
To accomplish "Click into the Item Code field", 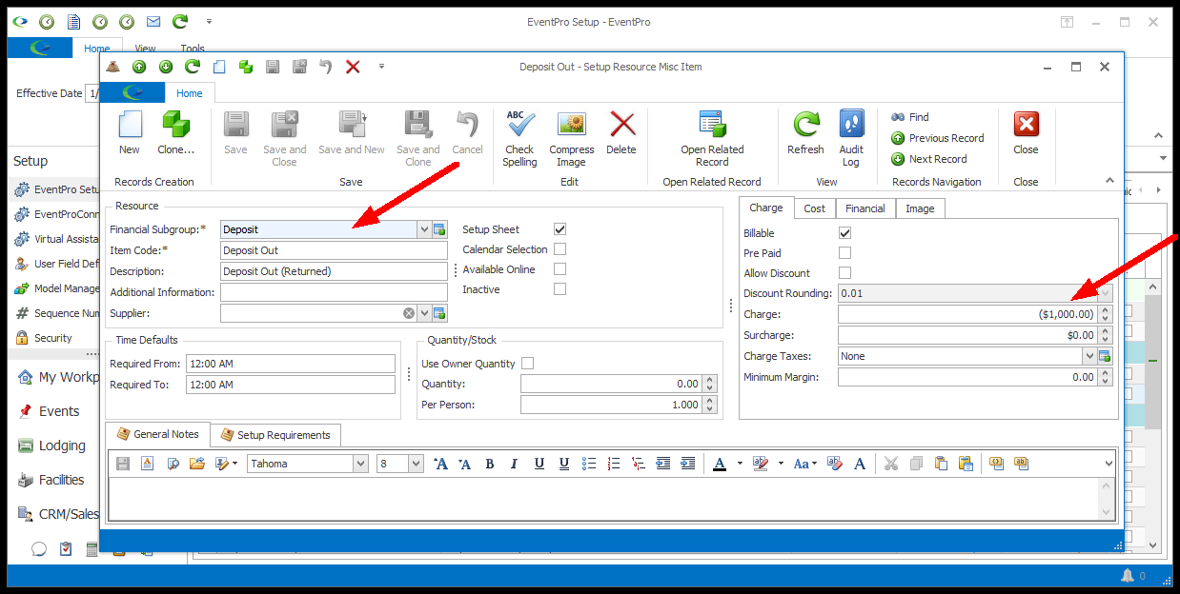I will [334, 250].
